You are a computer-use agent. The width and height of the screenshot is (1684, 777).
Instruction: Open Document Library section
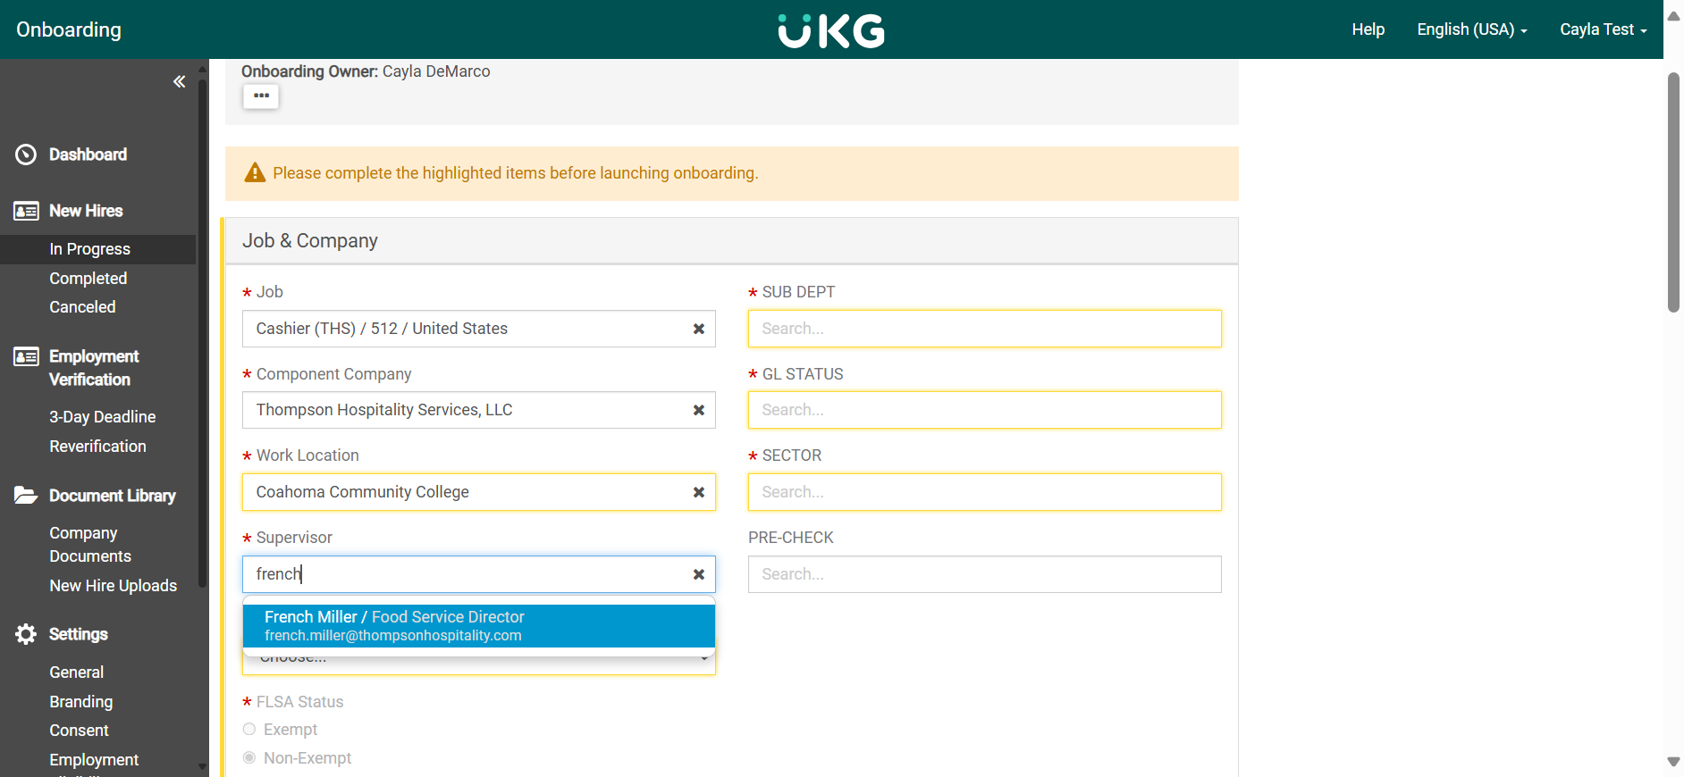112,496
